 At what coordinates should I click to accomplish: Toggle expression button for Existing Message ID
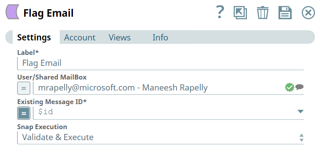click(x=24, y=113)
